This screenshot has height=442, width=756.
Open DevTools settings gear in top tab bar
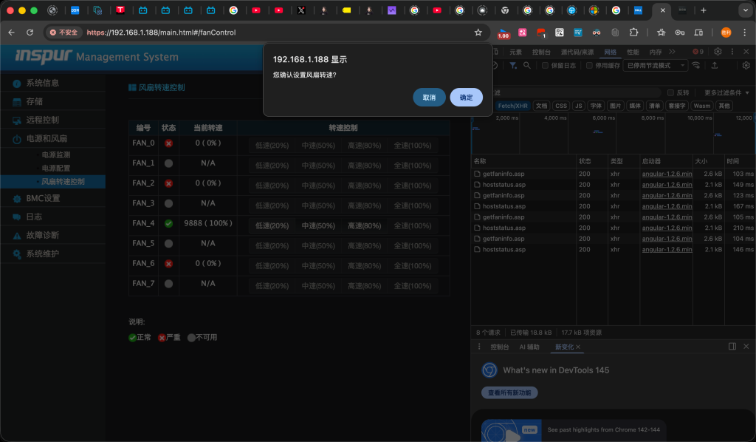tap(718, 52)
